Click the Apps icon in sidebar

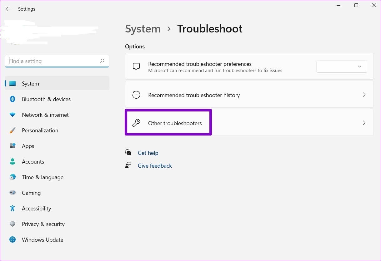click(13, 146)
